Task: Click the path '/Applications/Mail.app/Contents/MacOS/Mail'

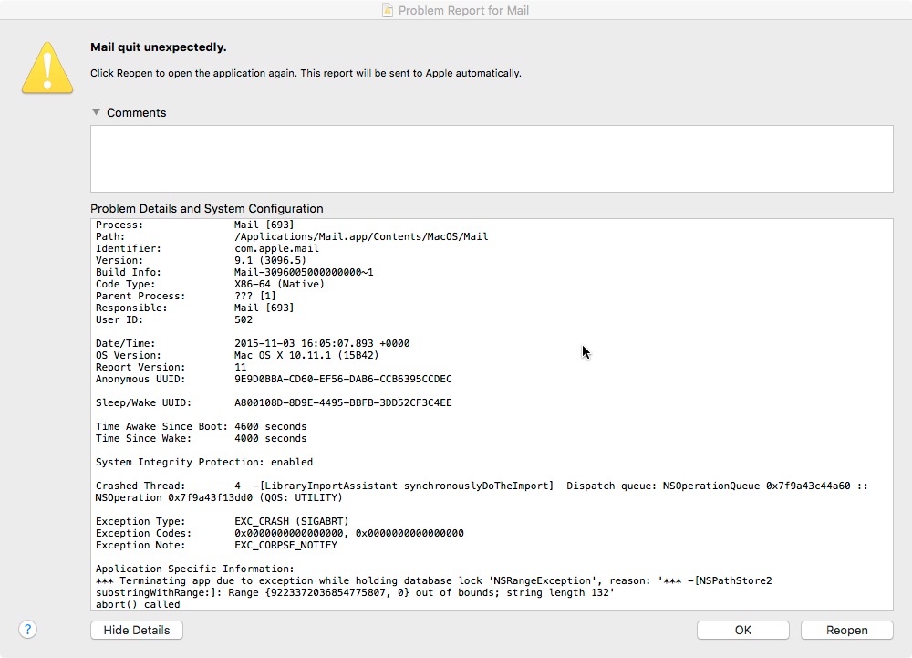Action: coord(361,236)
